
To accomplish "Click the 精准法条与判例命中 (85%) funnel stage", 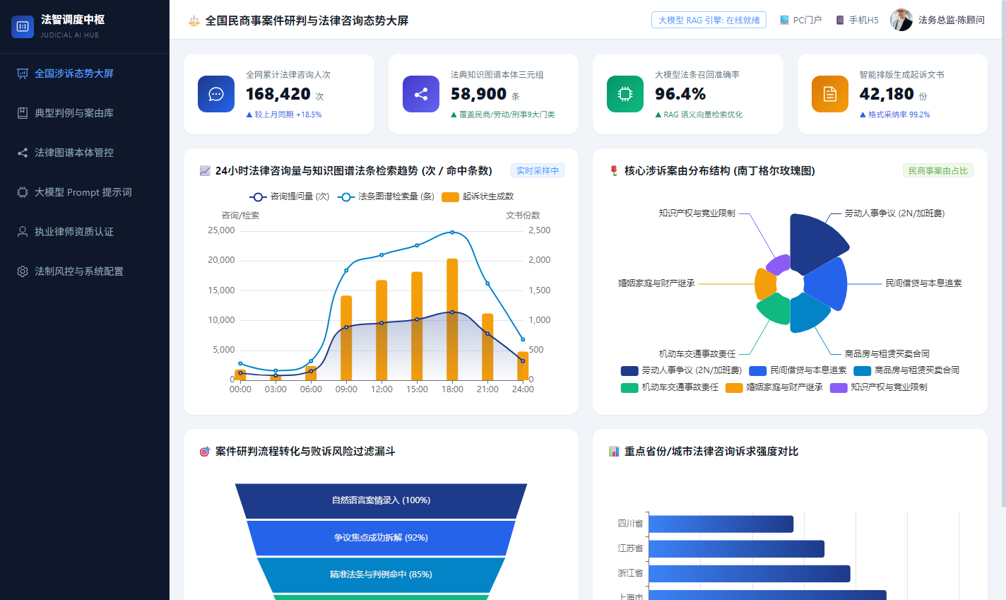I will coord(381,575).
